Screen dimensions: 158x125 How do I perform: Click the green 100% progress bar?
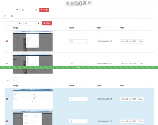tap(79, 67)
